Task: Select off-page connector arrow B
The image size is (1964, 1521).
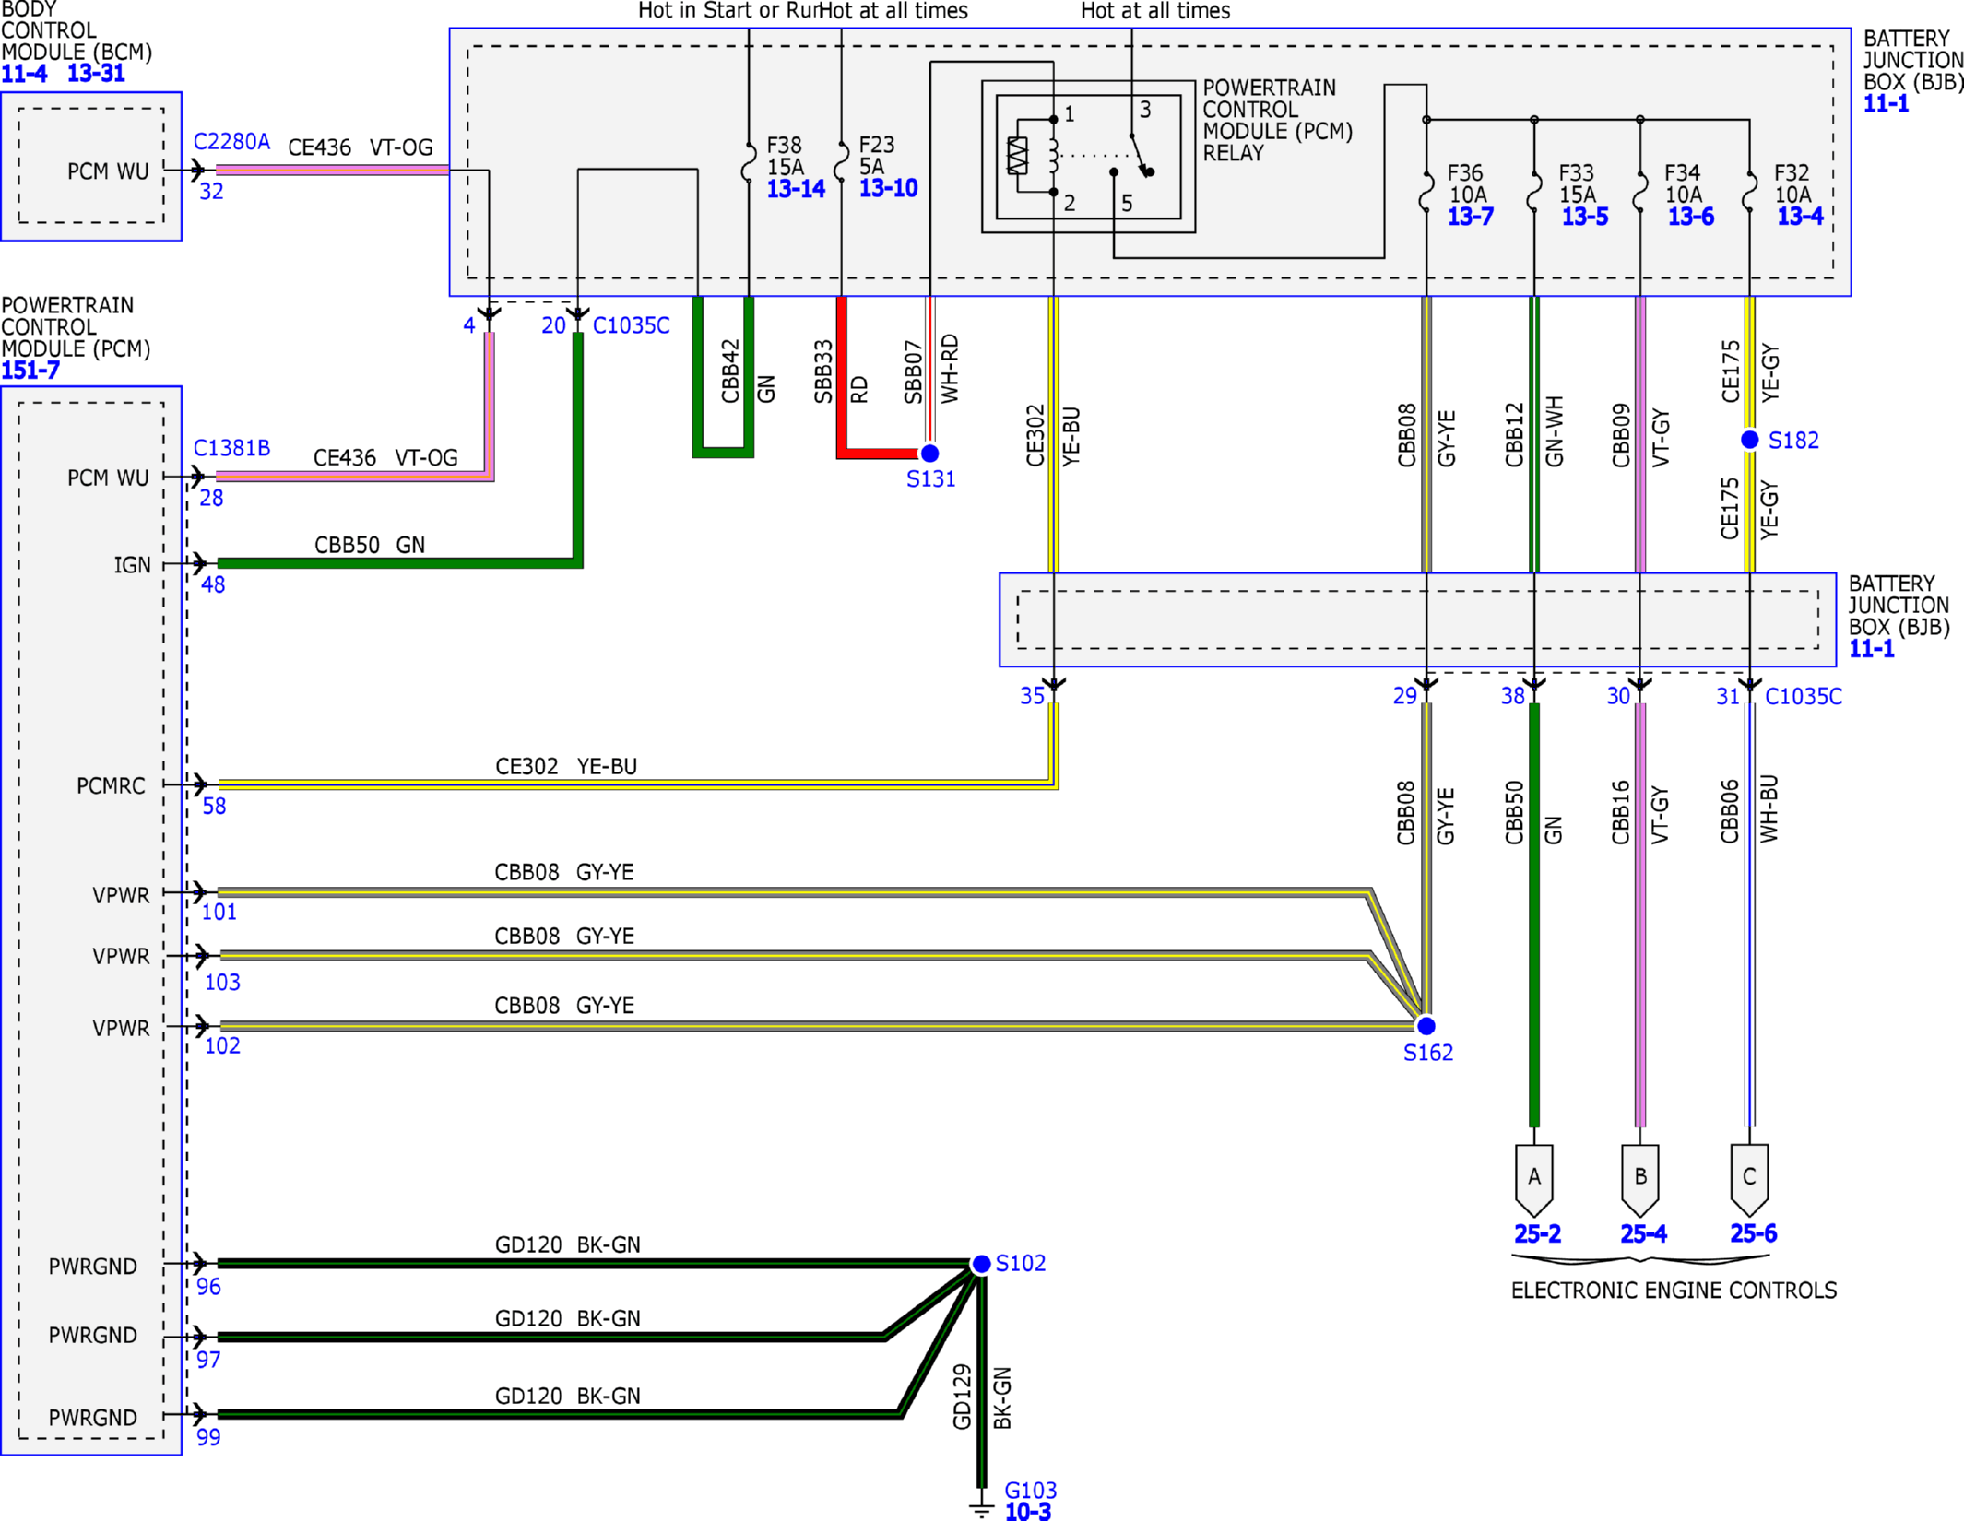Action: (x=1640, y=1180)
